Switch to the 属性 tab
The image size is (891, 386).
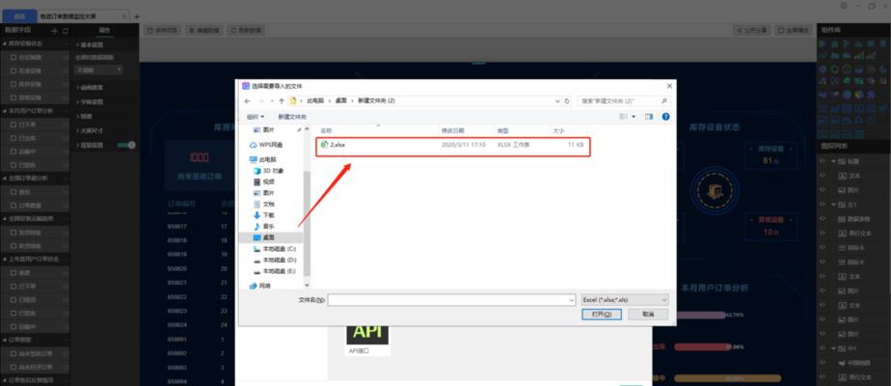click(x=104, y=30)
